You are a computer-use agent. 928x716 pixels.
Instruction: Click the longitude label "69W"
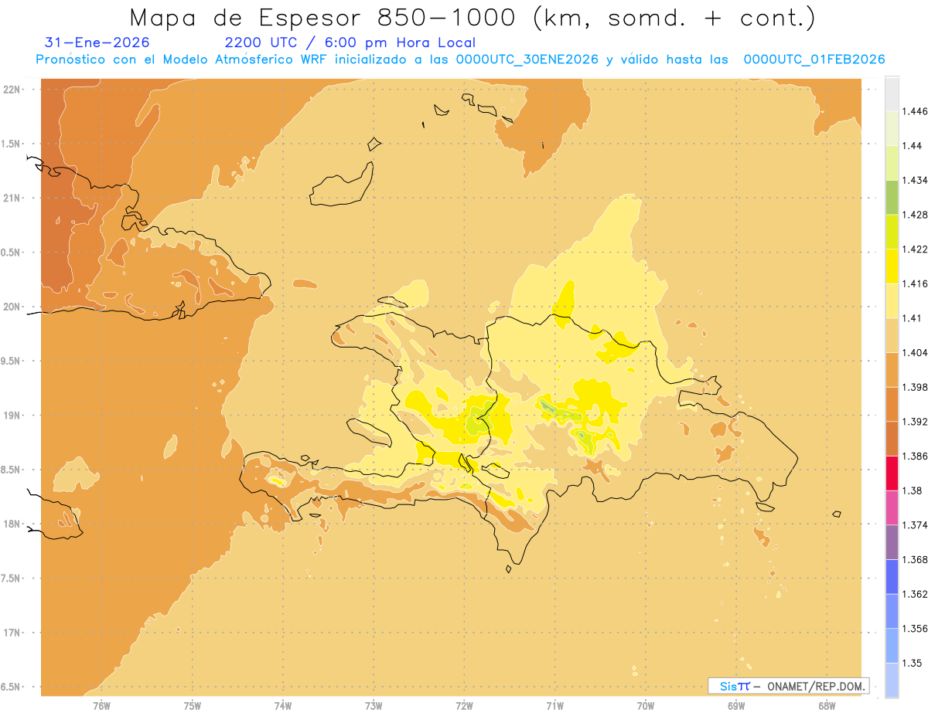coord(736,707)
